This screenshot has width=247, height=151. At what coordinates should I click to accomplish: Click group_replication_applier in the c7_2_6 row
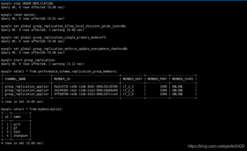point(27,94)
